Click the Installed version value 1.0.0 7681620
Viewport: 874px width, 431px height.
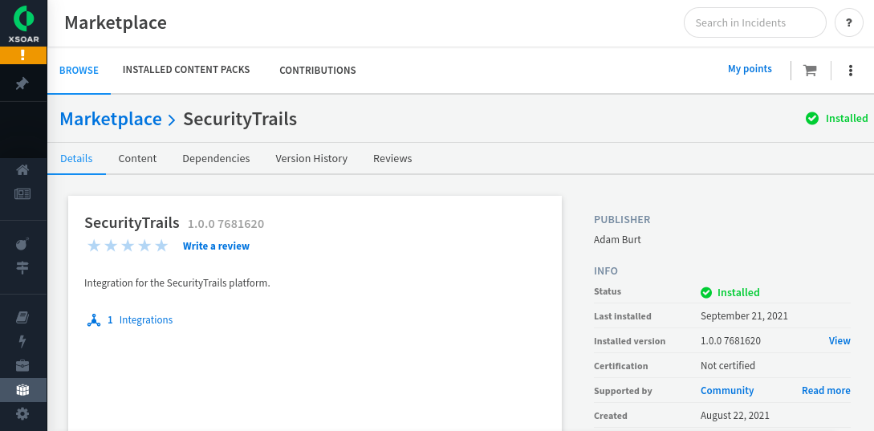[x=731, y=340]
